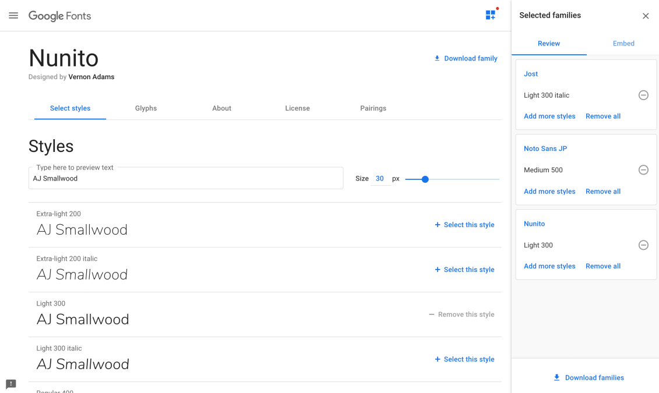Remove all Jost styles

pyautogui.click(x=603, y=116)
